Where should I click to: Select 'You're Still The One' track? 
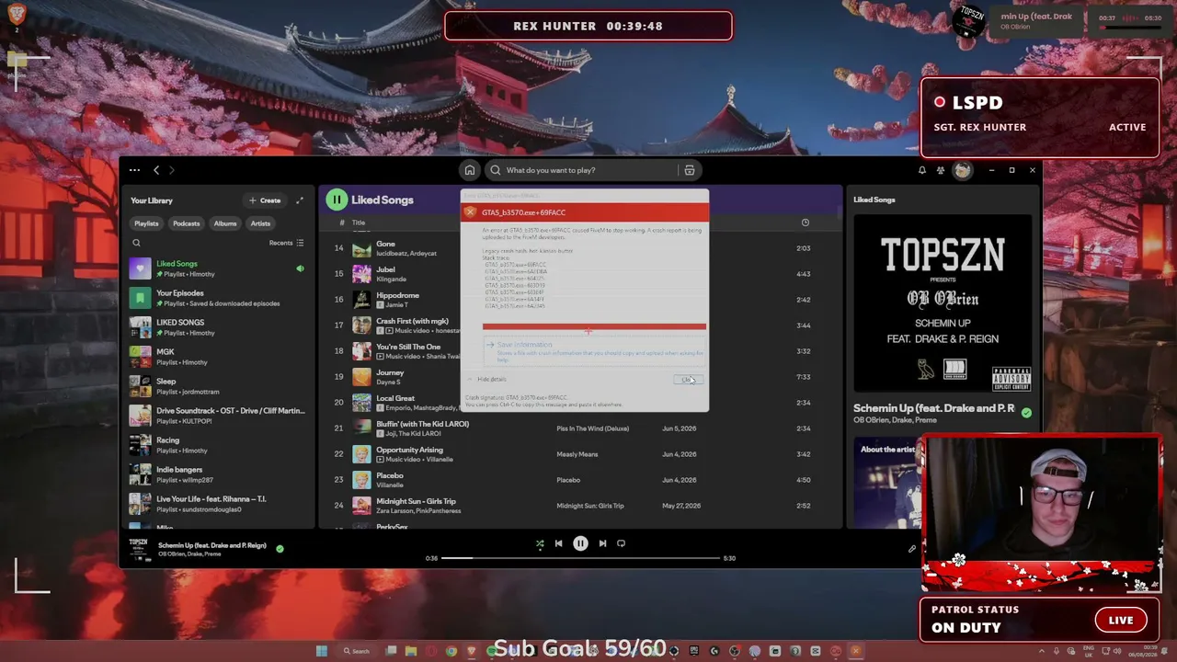(x=408, y=347)
